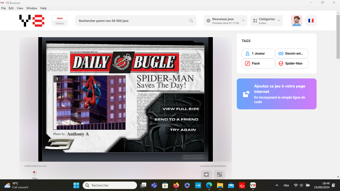Image resolution: width=340 pixels, height=191 pixels.
Task: Open the File menu
Action: click(x=3, y=8)
